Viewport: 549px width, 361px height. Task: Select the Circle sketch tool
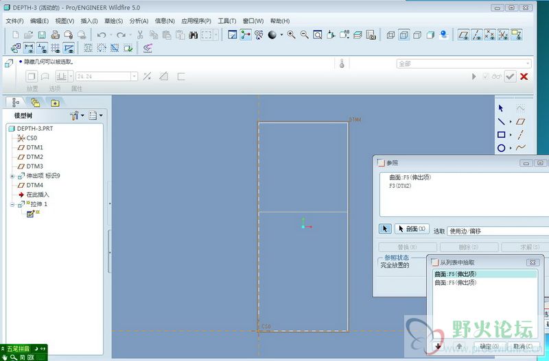[x=502, y=148]
